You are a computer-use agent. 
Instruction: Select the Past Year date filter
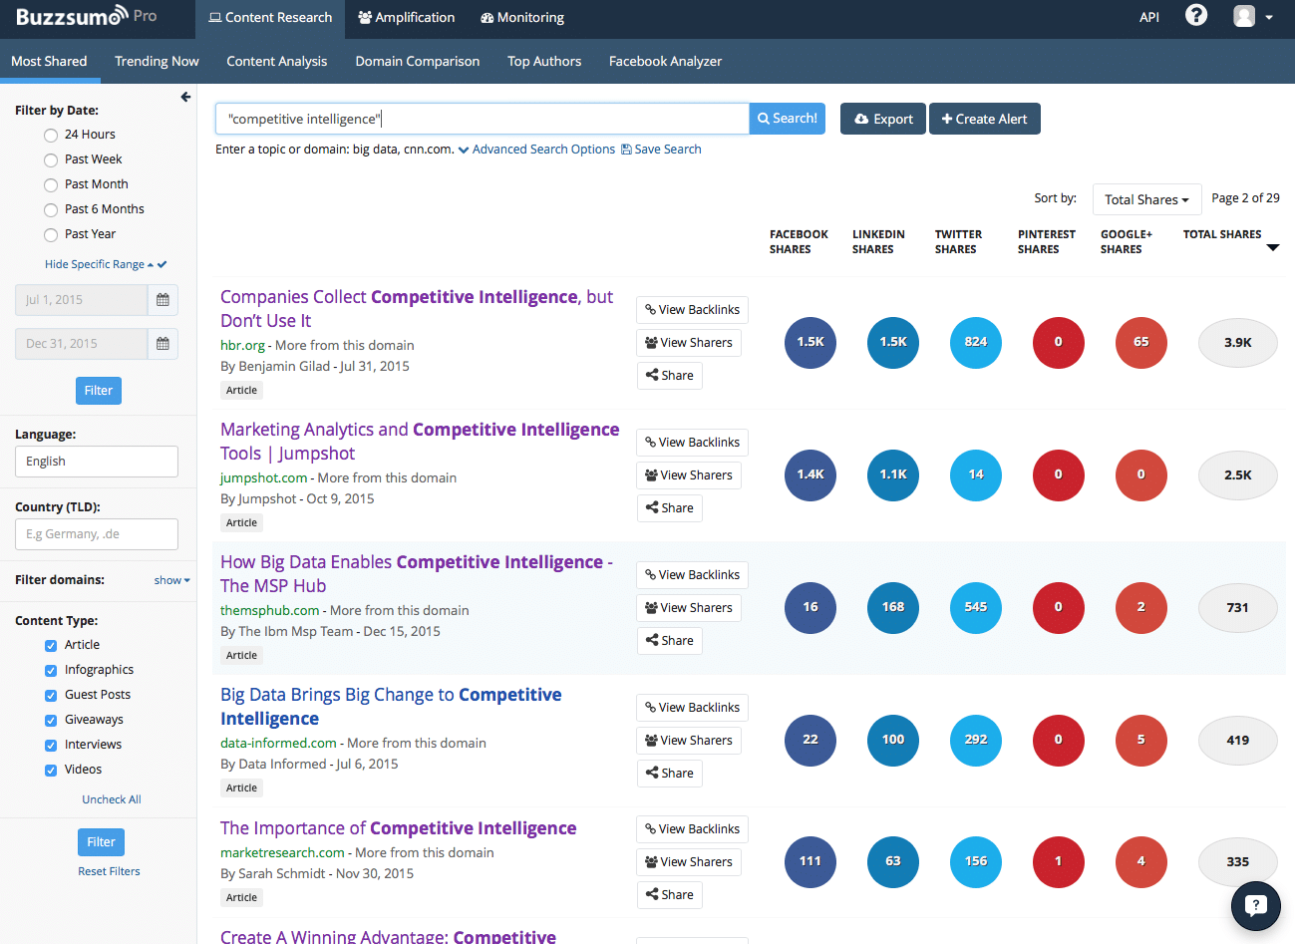(x=51, y=234)
